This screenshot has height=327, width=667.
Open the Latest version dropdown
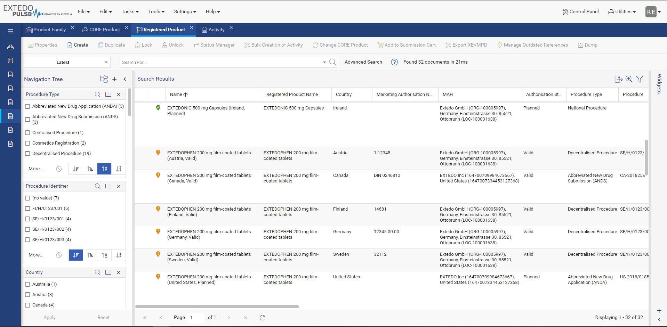point(67,62)
